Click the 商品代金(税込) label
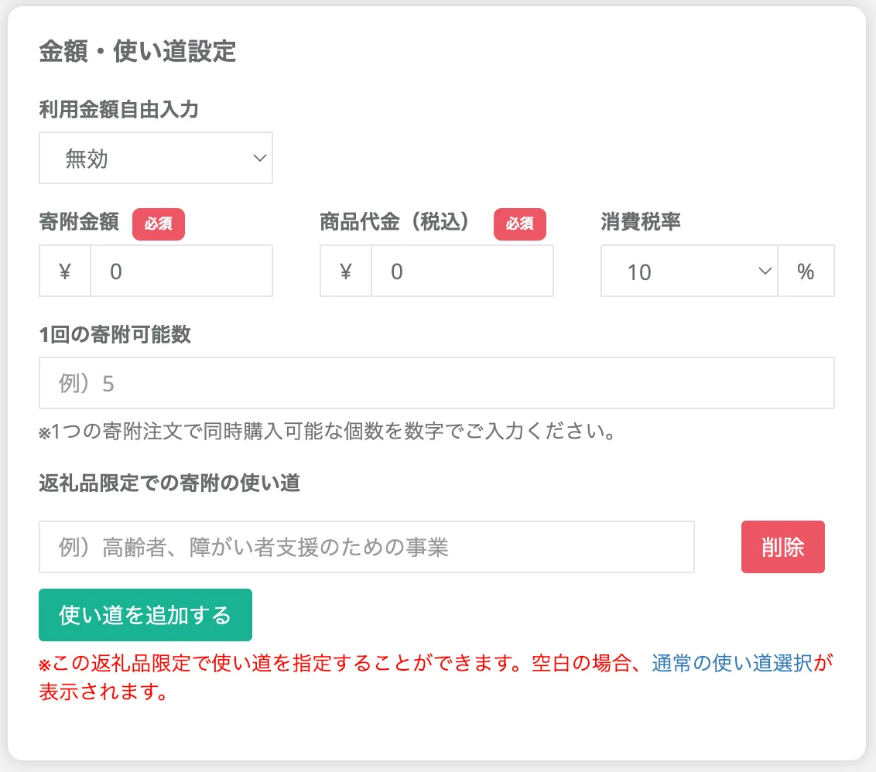Image resolution: width=876 pixels, height=772 pixels. (395, 222)
